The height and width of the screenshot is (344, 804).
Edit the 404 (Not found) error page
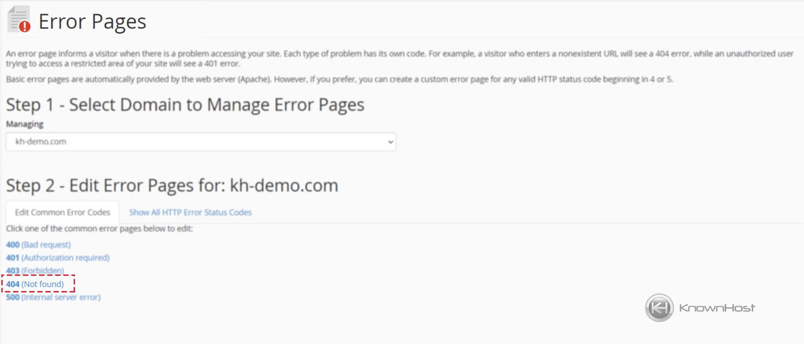pyautogui.click(x=35, y=284)
